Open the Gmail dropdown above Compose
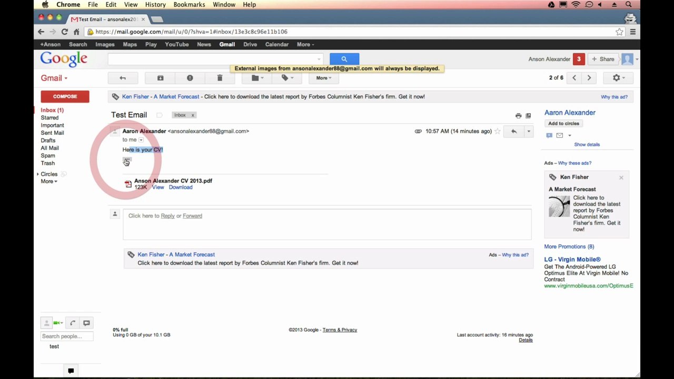This screenshot has height=379, width=674. 54,78
